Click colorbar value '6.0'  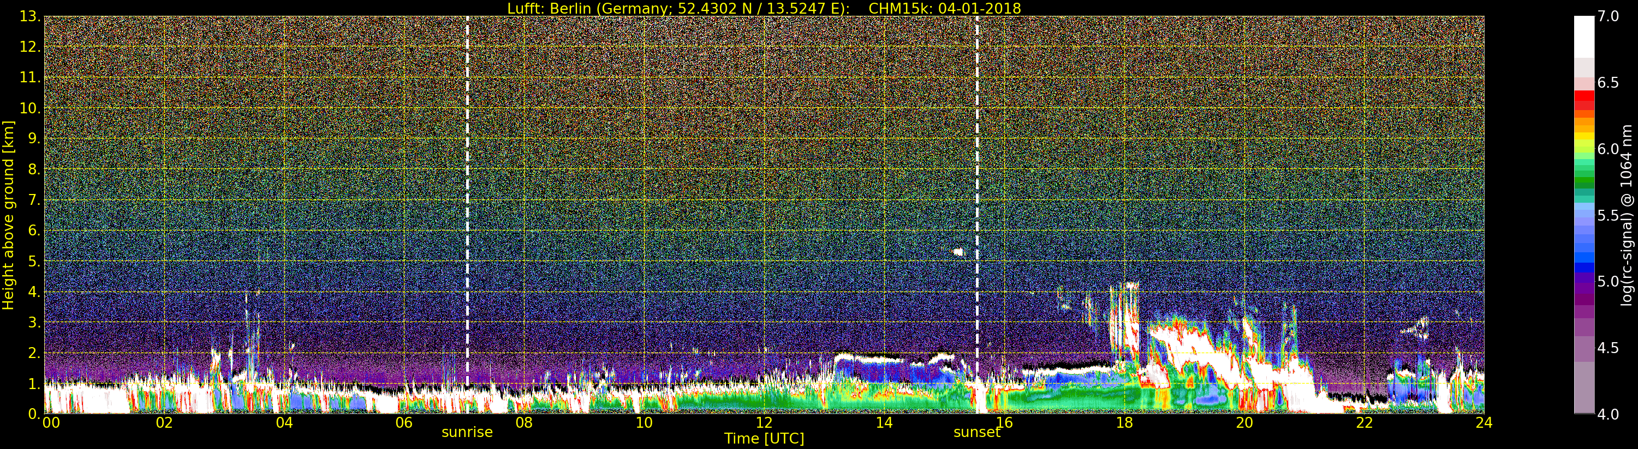click(x=1608, y=149)
